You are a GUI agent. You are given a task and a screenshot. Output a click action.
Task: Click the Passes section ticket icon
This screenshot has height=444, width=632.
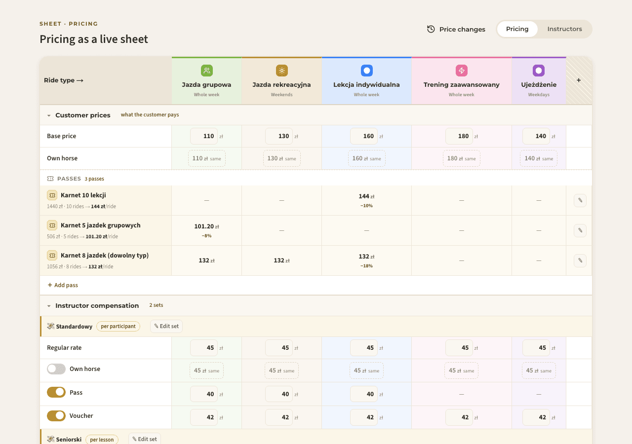coord(50,179)
